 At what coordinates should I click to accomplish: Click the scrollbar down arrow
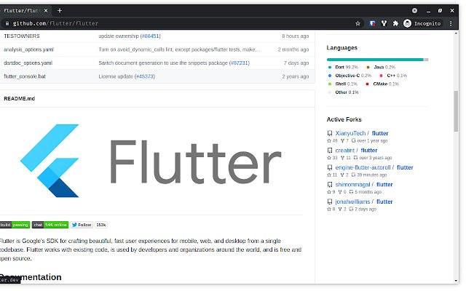[456, 281]
